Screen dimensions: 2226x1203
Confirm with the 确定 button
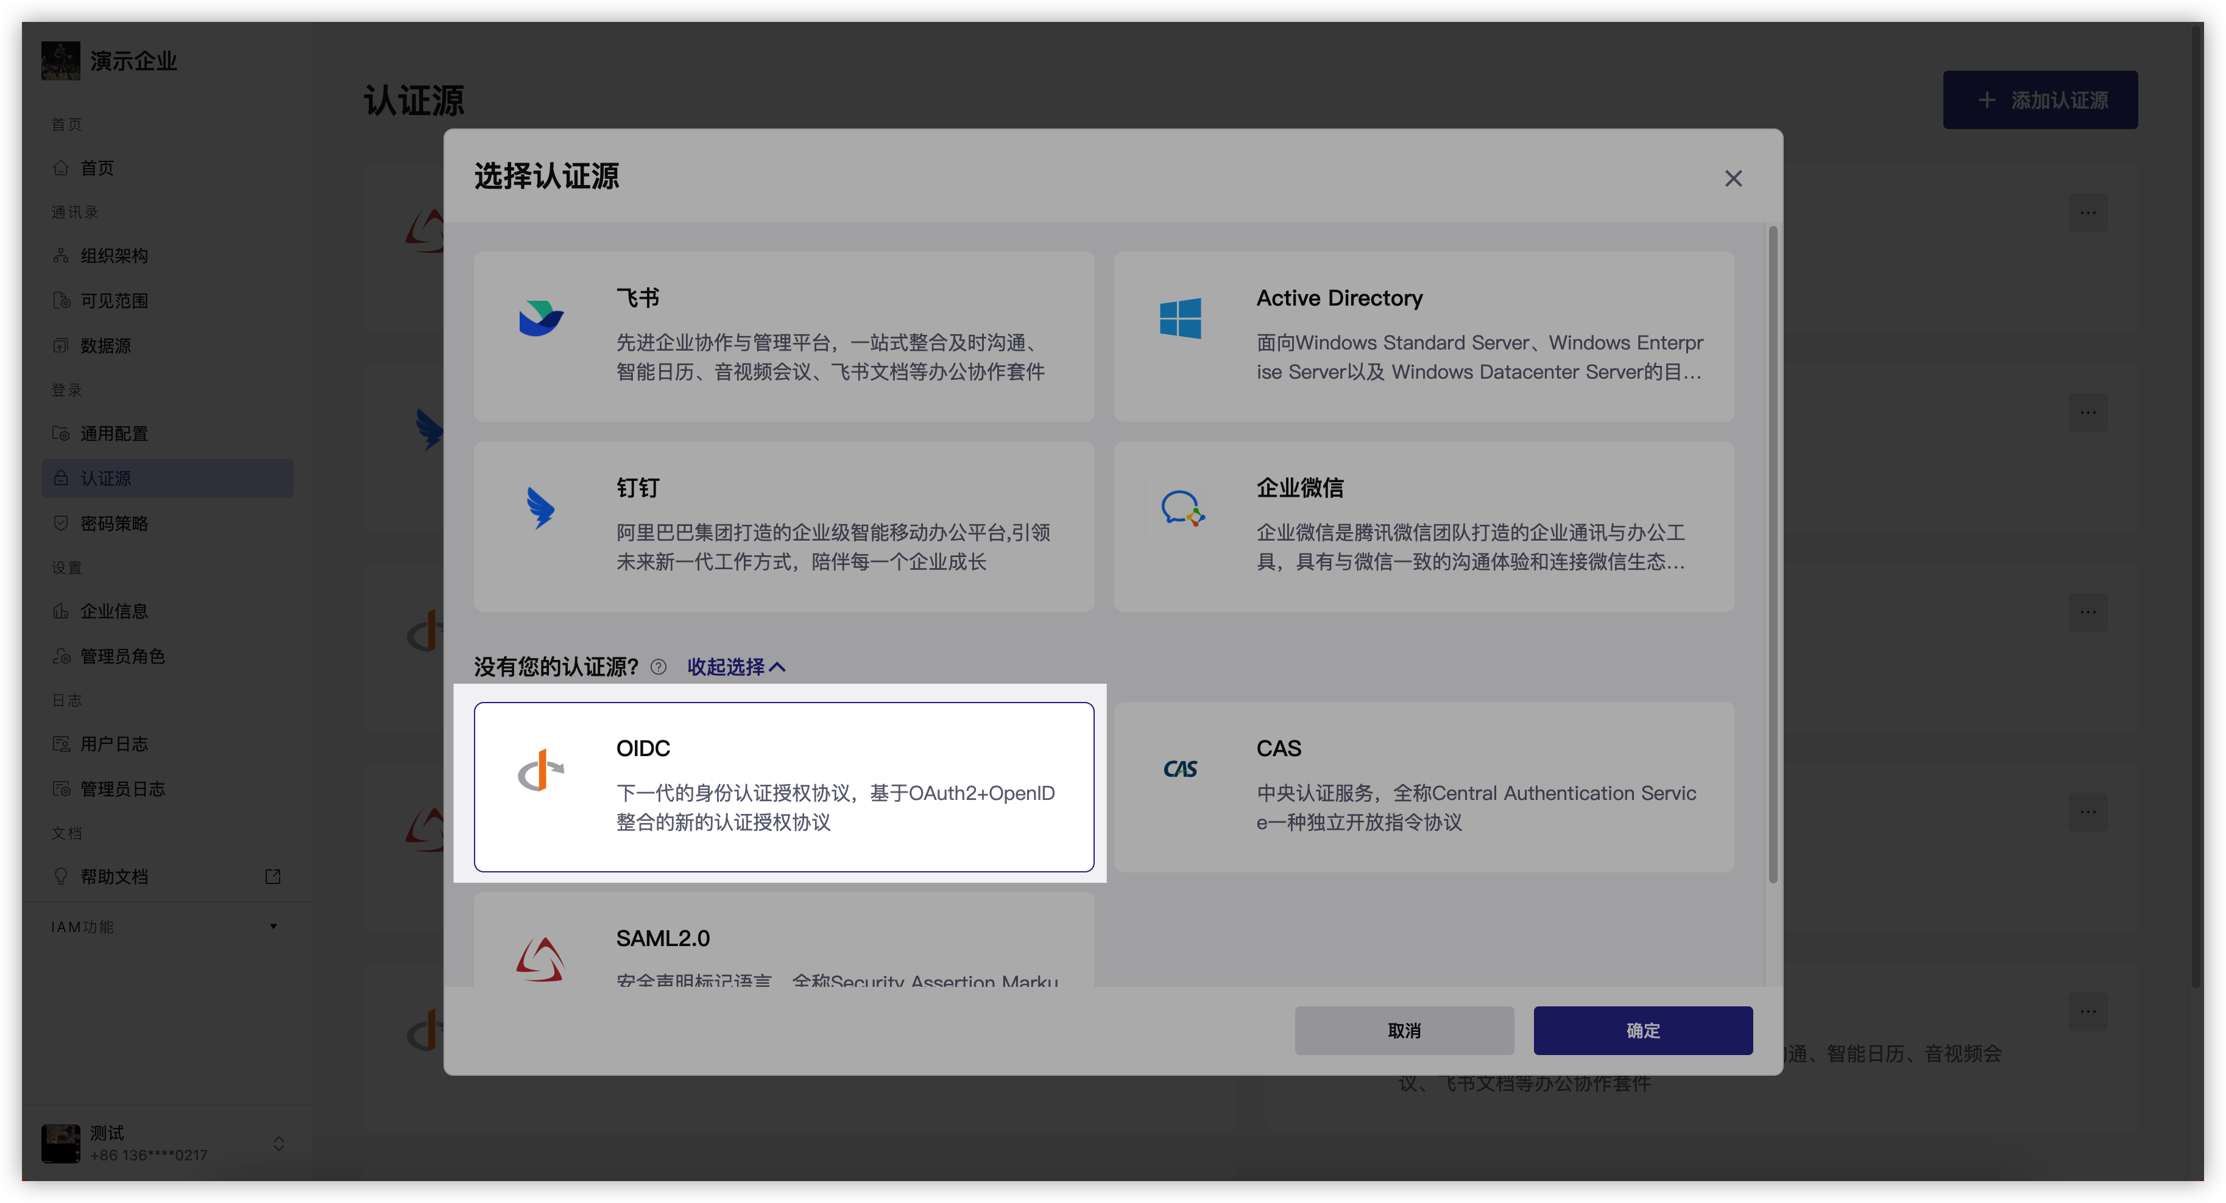[x=1643, y=1030]
